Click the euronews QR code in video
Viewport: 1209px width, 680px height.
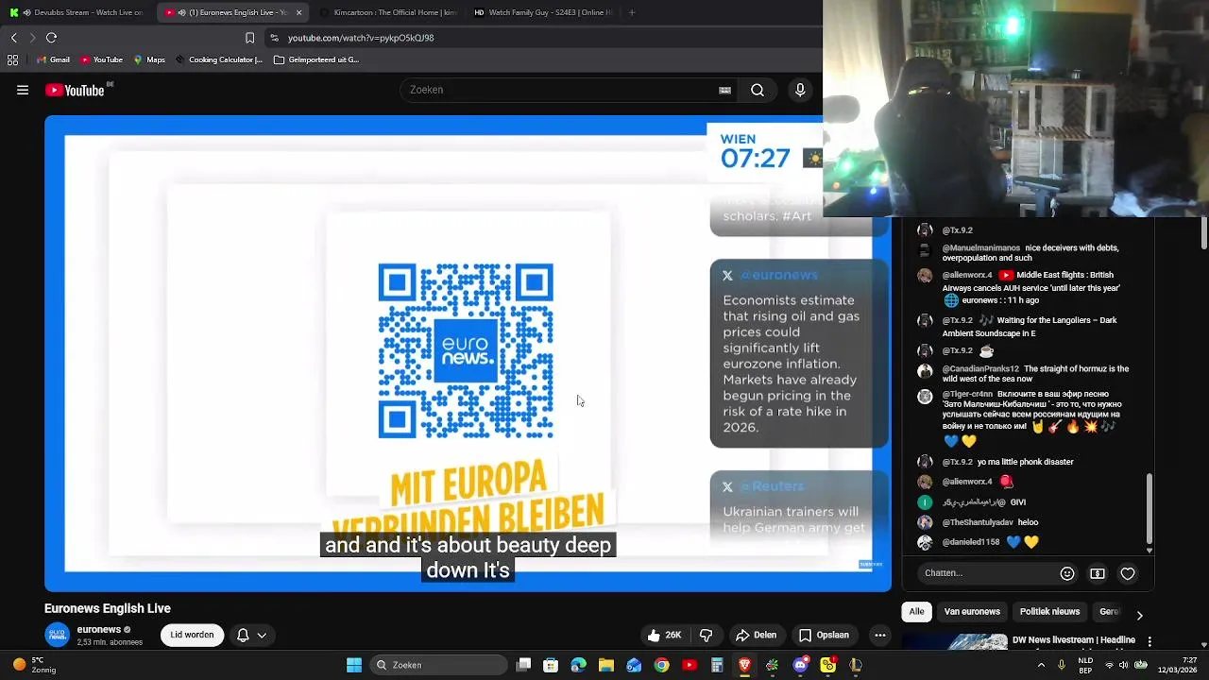click(x=466, y=351)
